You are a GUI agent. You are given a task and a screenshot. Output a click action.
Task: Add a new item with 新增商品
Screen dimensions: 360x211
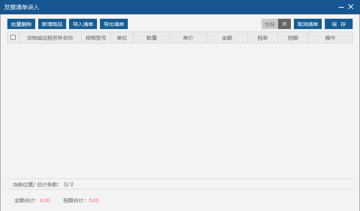(52, 24)
